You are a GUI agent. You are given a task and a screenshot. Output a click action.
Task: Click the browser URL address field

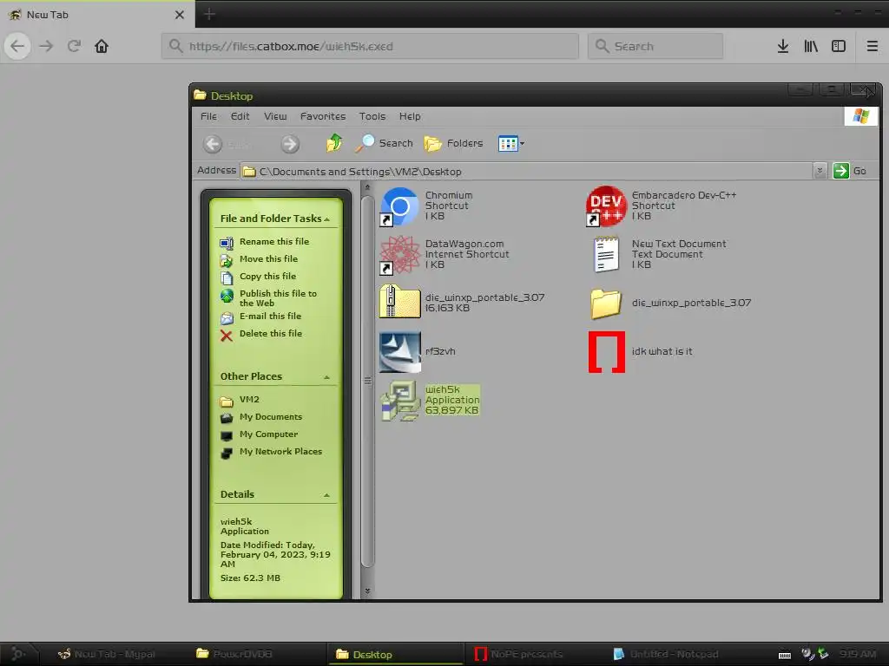pos(371,46)
